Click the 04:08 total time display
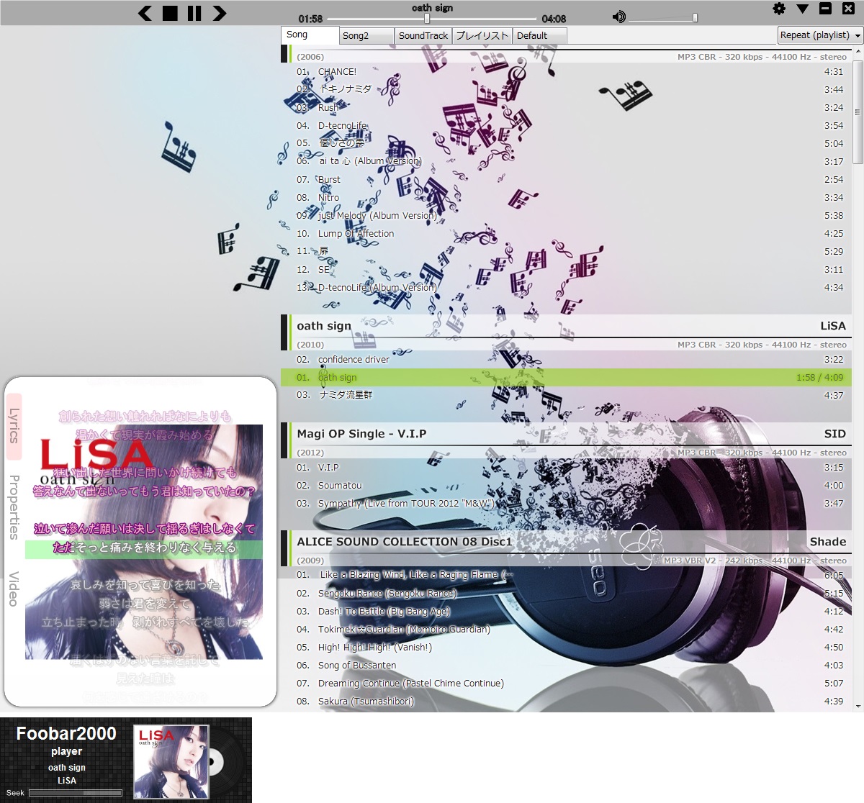This screenshot has height=803, width=864. 554,19
